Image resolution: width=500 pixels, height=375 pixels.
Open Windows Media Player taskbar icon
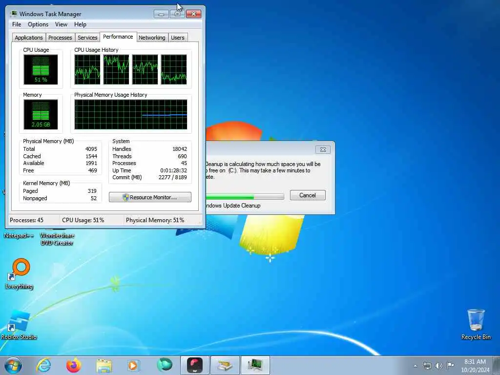[x=133, y=365]
